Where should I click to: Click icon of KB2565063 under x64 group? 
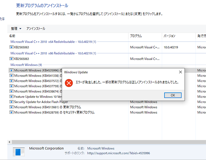(x=12, y=47)
